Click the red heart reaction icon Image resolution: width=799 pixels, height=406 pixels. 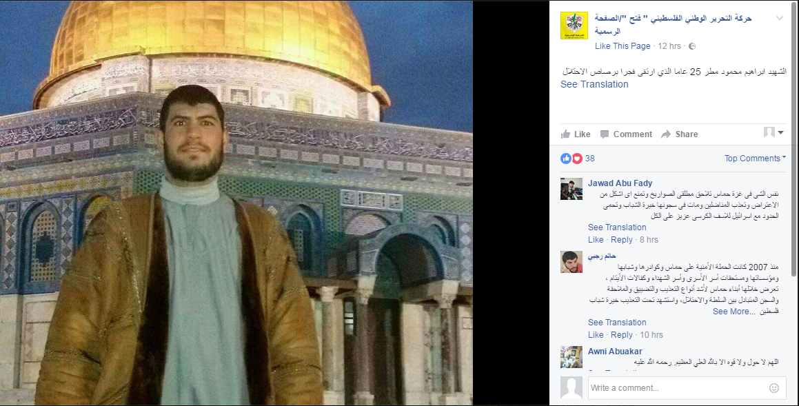(577, 159)
